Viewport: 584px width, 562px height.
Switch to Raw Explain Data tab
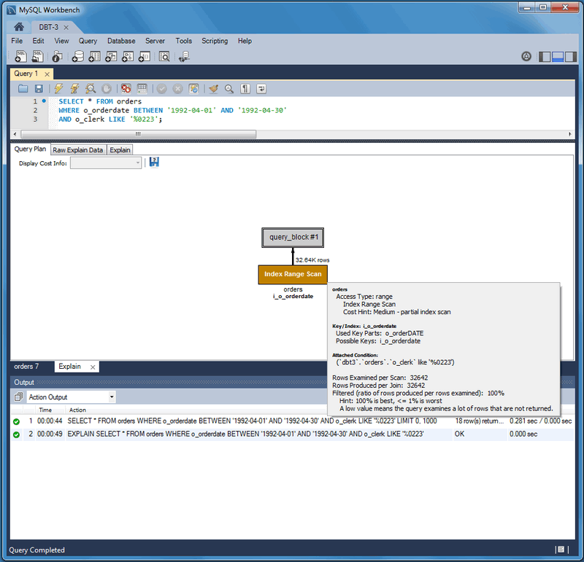tap(78, 150)
